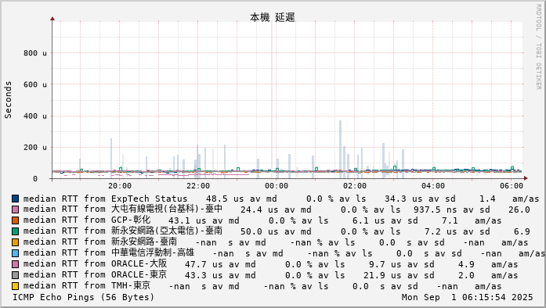Click the yellow TMH-東京 legend swatch
Image resolution: width=546 pixels, height=308 pixels.
click(15, 286)
